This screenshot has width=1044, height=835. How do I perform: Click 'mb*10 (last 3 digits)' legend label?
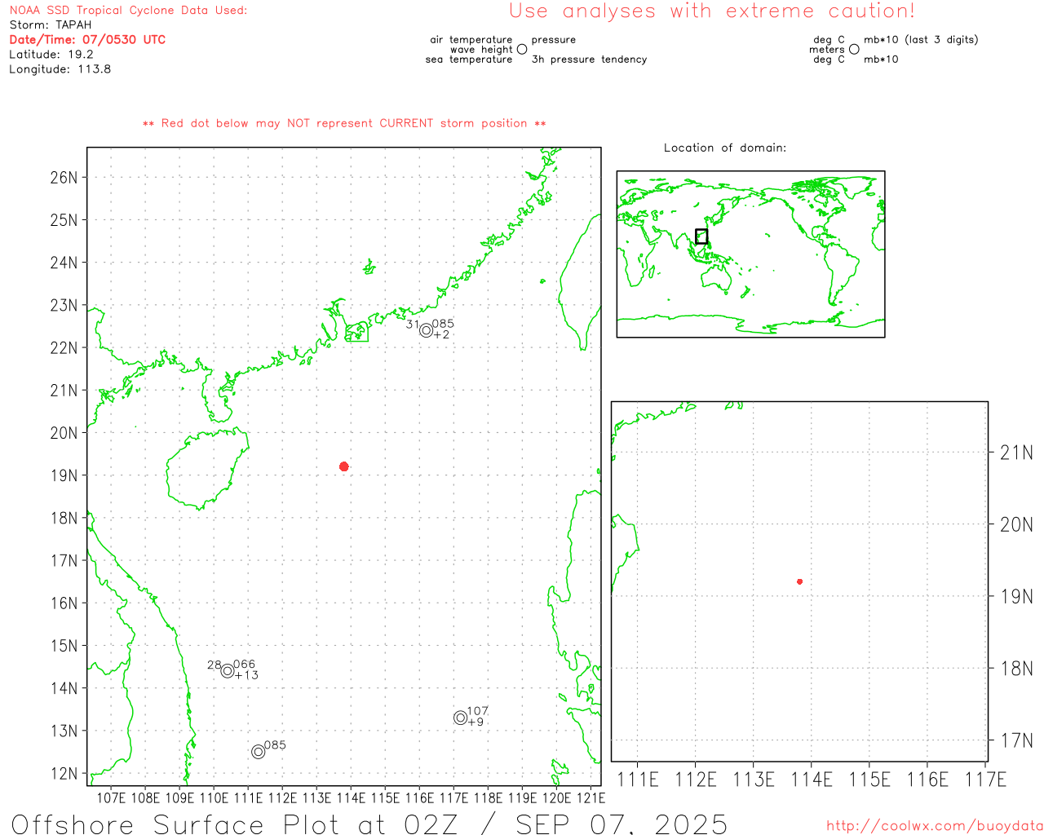point(921,40)
